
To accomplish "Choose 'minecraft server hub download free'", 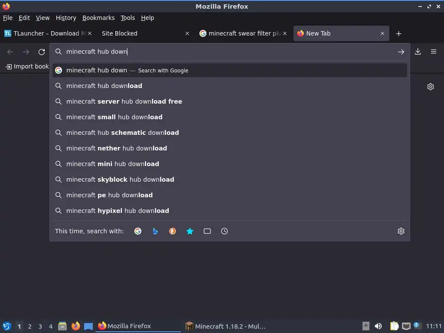I will pyautogui.click(x=230, y=101).
